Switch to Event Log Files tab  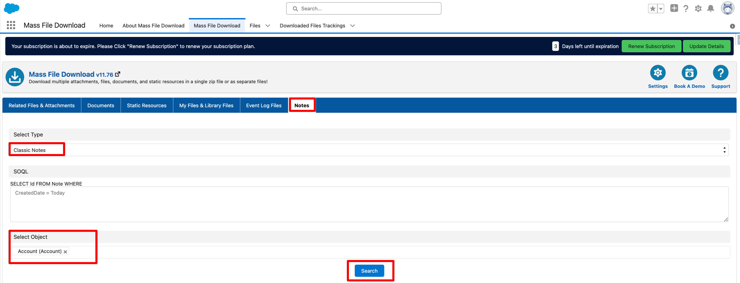(x=263, y=105)
